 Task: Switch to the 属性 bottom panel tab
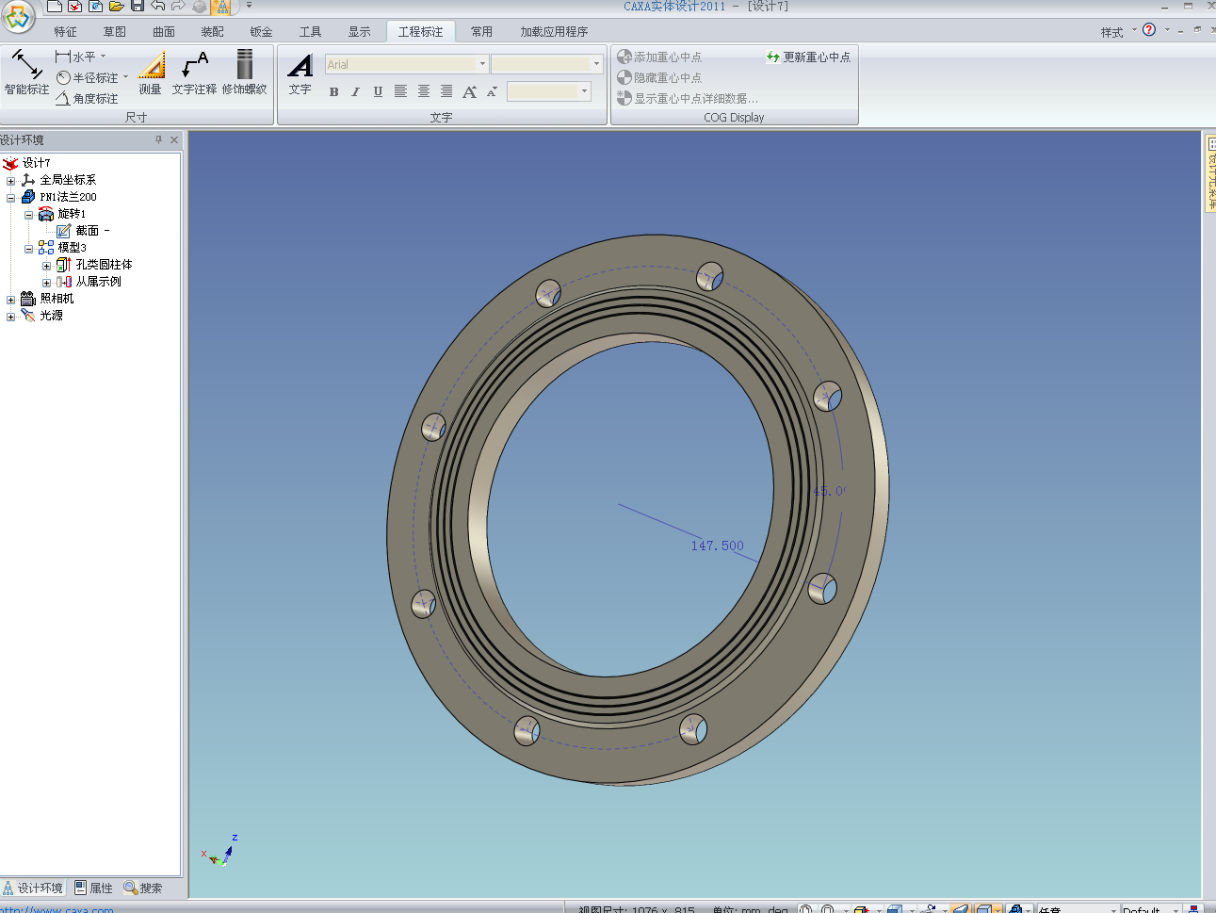pyautogui.click(x=93, y=888)
